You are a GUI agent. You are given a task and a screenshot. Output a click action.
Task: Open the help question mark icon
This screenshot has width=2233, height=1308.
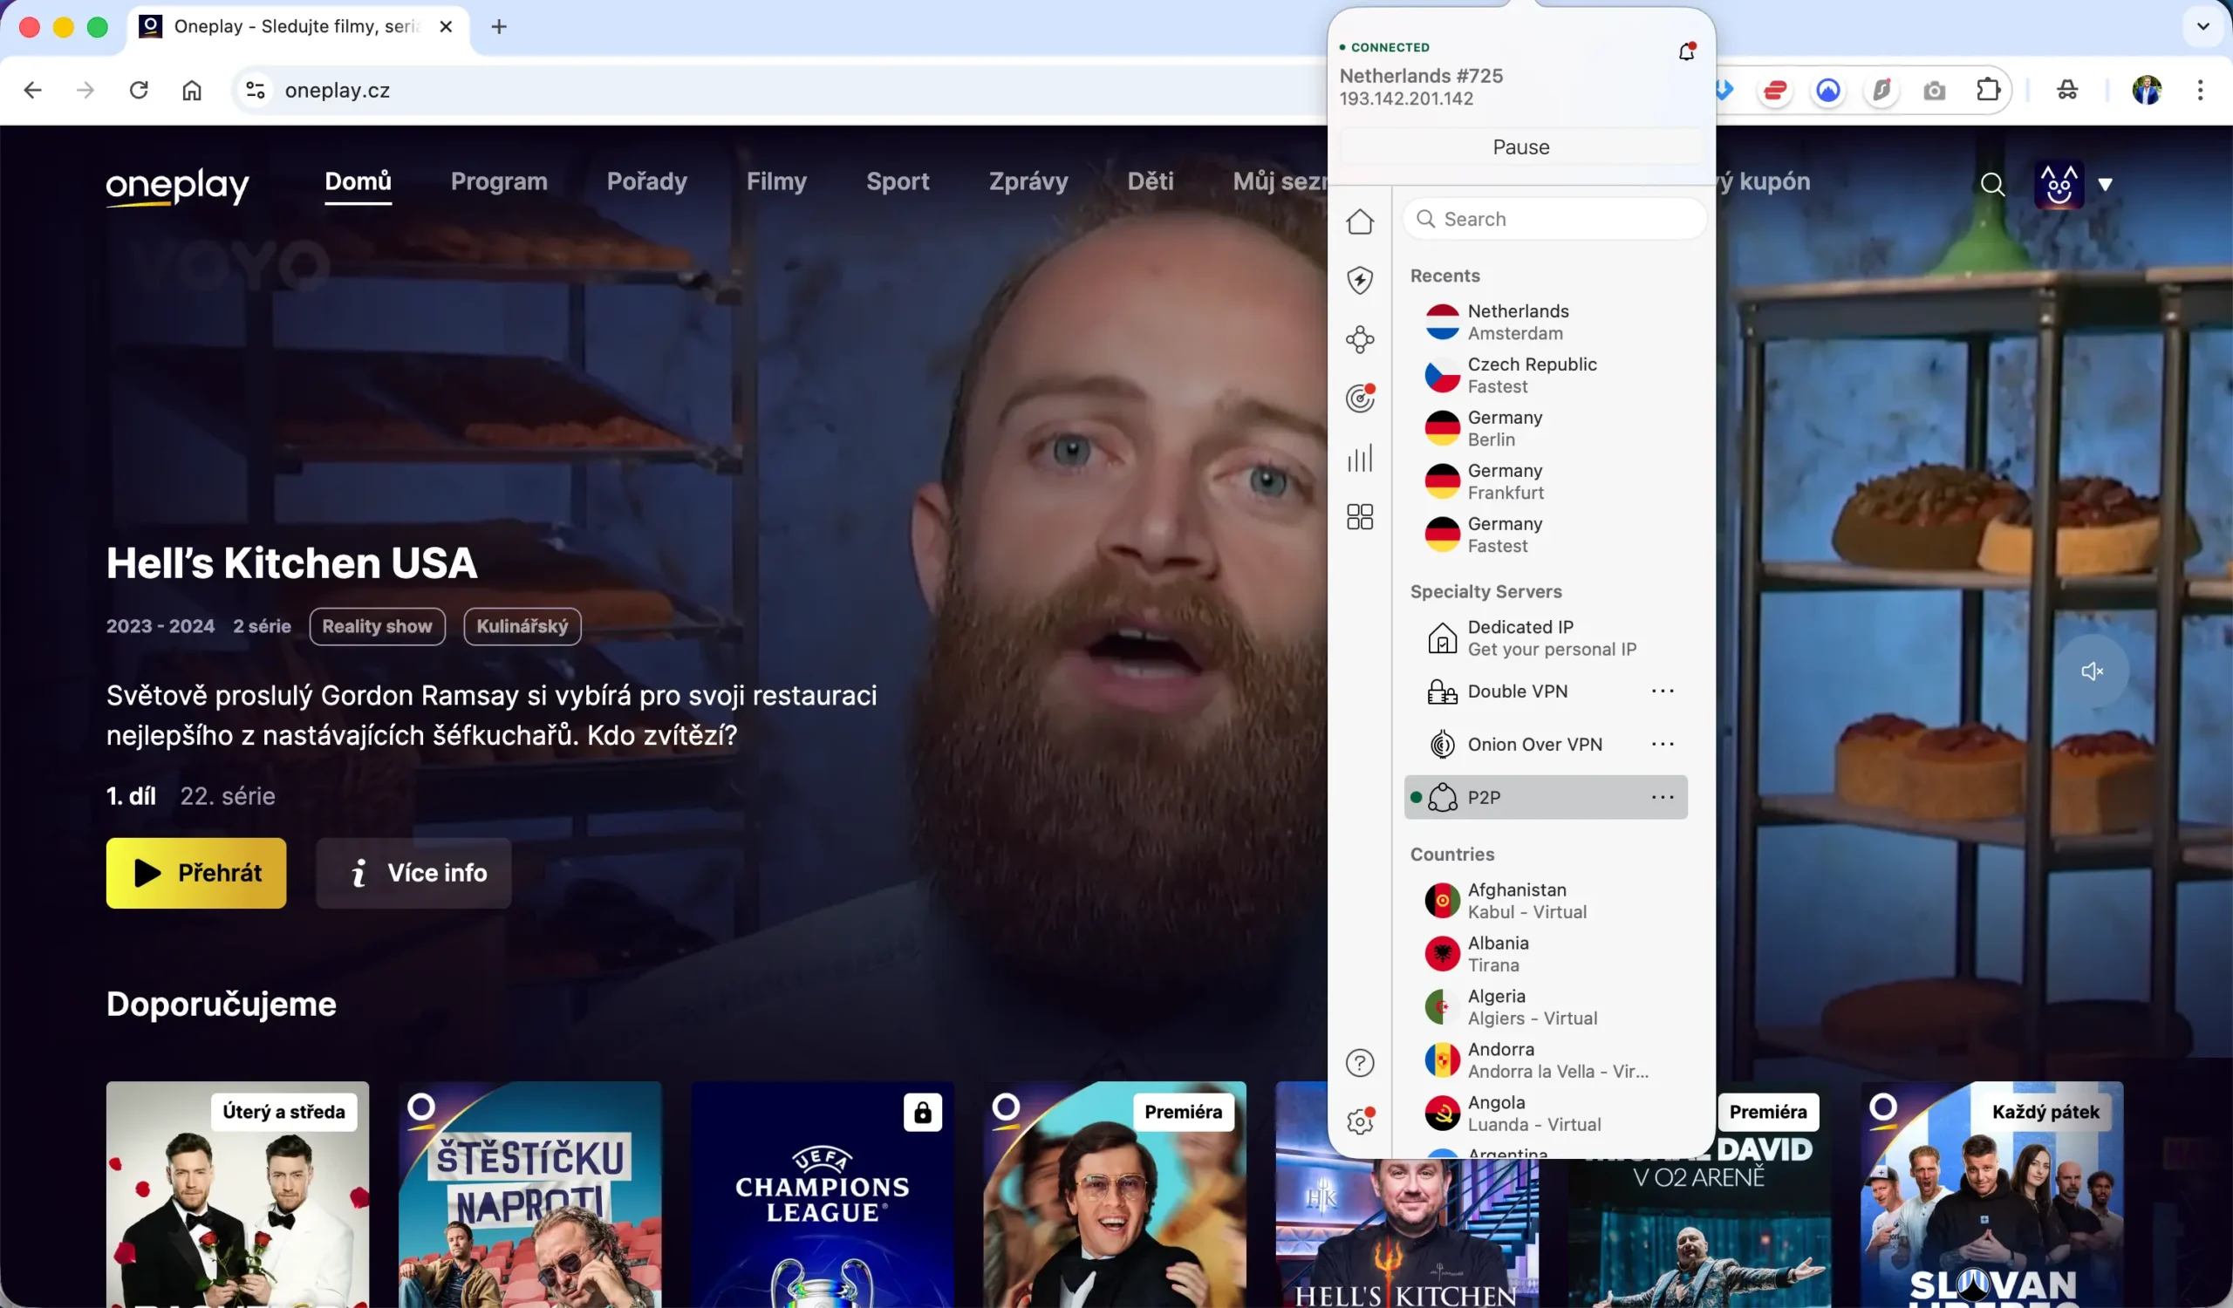(1360, 1063)
